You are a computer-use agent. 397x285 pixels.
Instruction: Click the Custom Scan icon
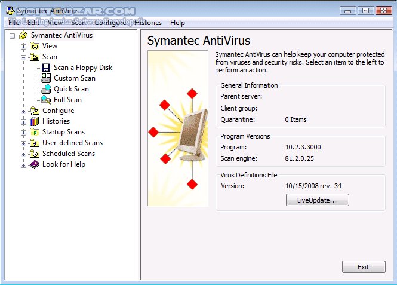(x=46, y=78)
